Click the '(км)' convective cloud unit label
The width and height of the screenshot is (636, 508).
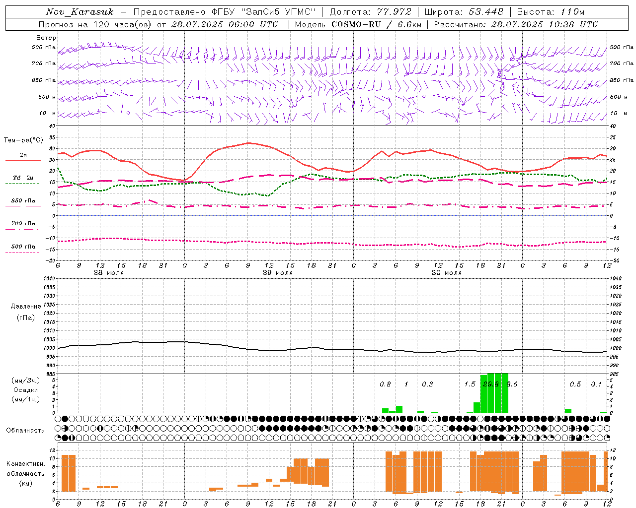tap(26, 483)
